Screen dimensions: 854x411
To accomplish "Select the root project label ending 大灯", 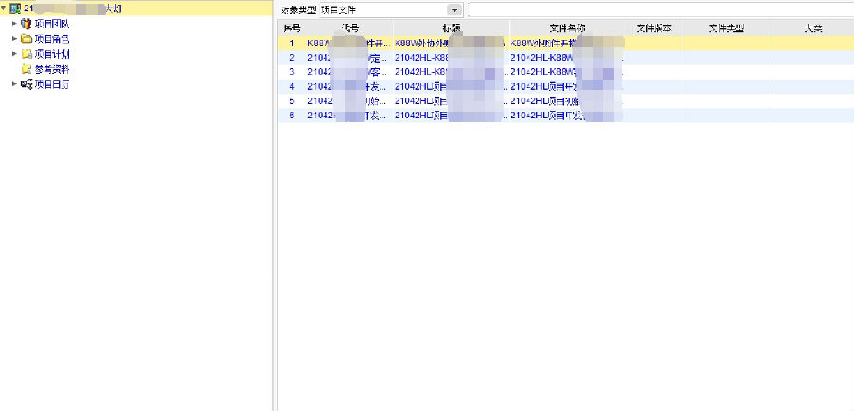I will pyautogui.click(x=72, y=9).
